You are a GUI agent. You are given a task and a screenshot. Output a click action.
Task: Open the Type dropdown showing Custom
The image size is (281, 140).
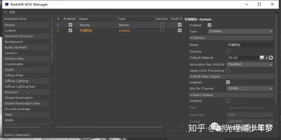click(x=241, y=31)
